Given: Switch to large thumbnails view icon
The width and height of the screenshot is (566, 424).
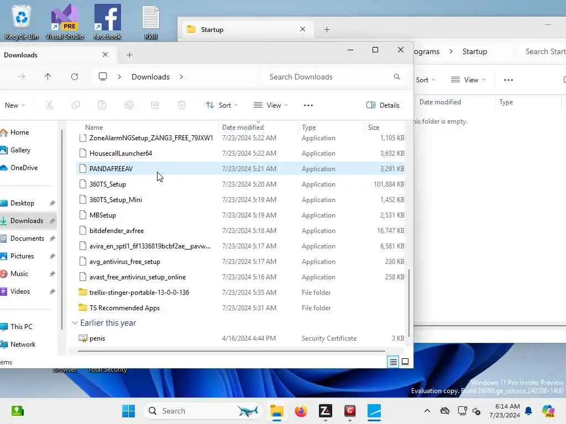Looking at the screenshot, I should (405, 362).
